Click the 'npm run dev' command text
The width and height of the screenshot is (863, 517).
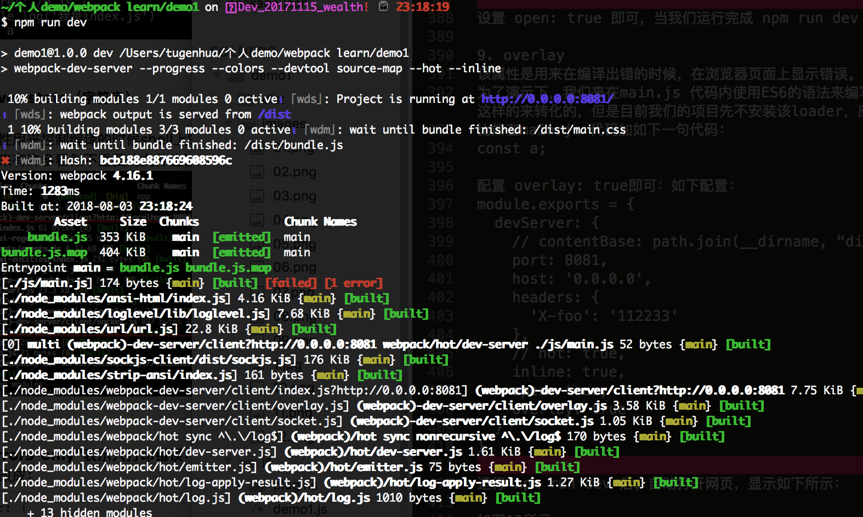[50, 22]
